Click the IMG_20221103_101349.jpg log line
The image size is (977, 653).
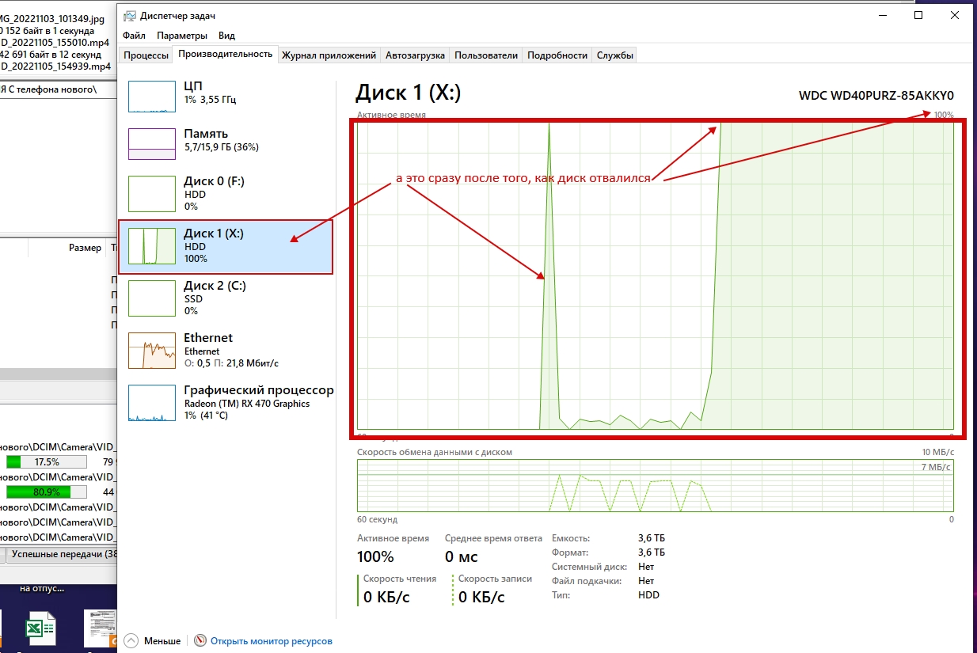(54, 19)
